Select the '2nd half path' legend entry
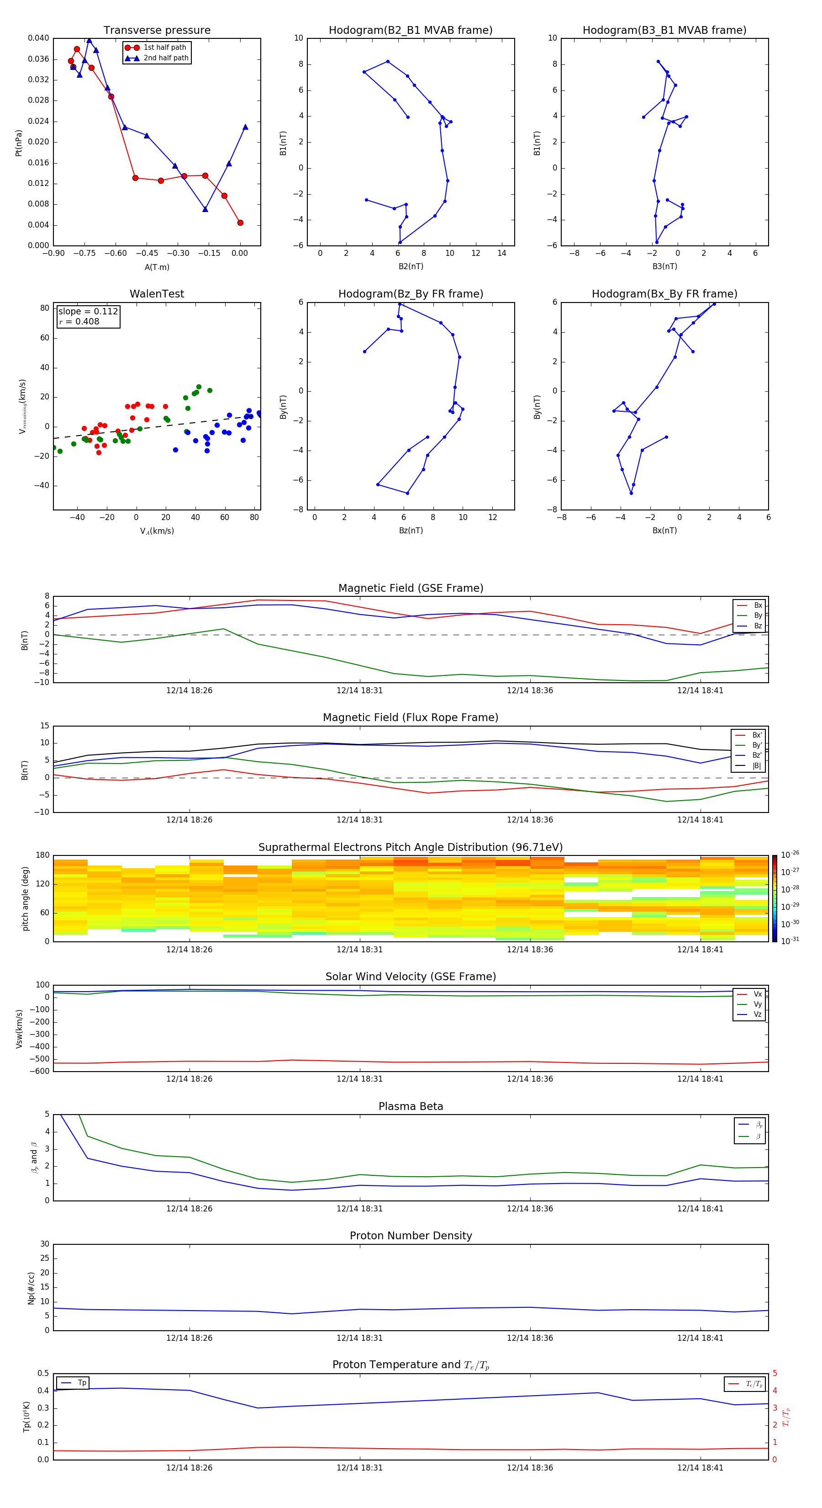 coord(157,58)
